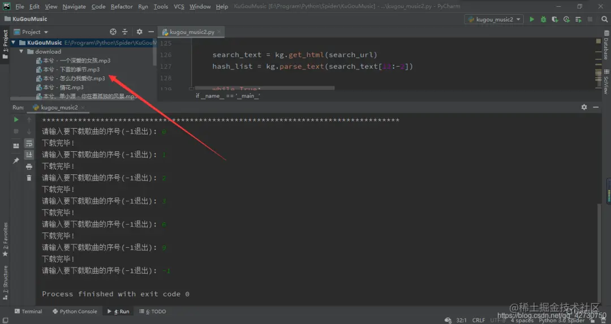Click the Profile icon in the toolbar
The width and height of the screenshot is (611, 324).
(566, 19)
